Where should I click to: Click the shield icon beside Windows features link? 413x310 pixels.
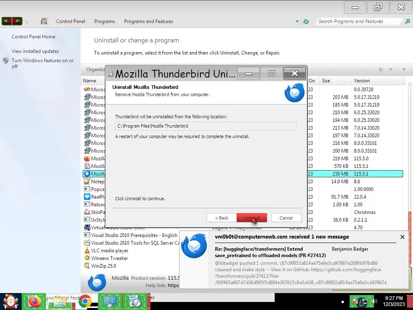click(x=6, y=61)
